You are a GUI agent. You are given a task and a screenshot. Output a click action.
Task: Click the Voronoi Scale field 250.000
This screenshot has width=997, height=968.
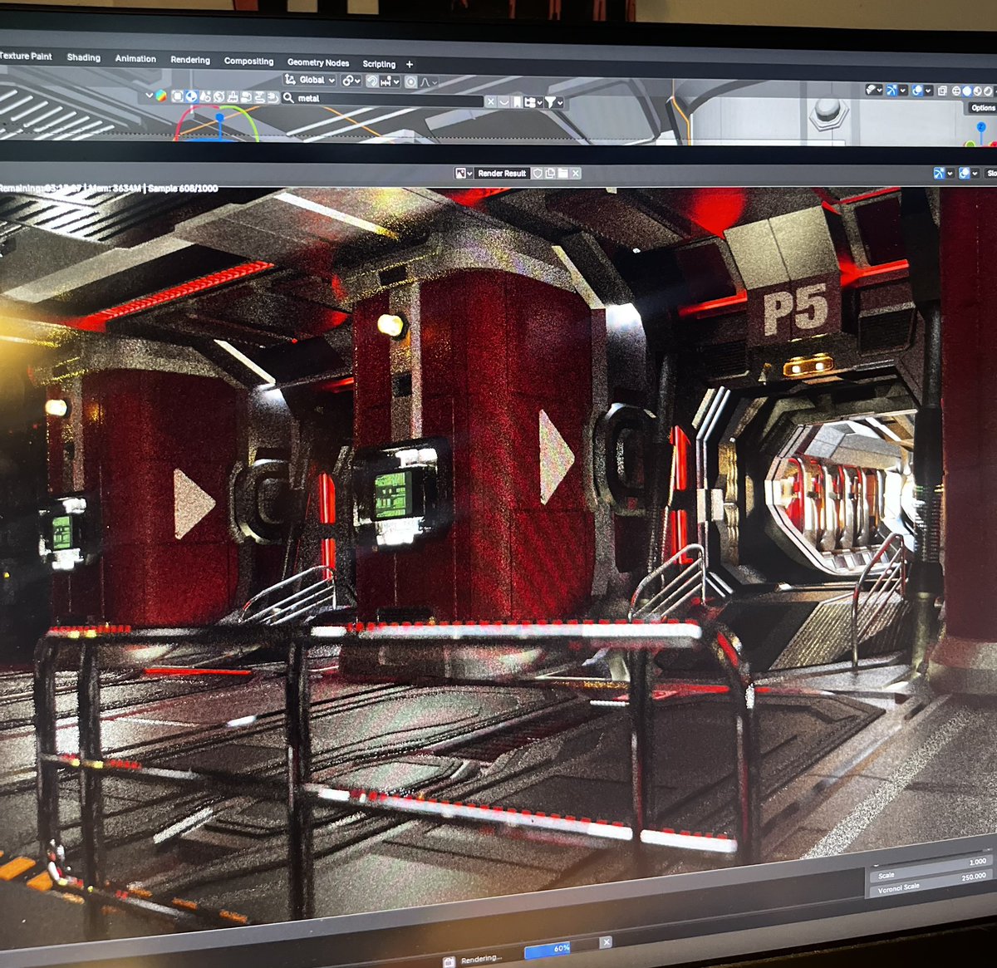pos(932,882)
